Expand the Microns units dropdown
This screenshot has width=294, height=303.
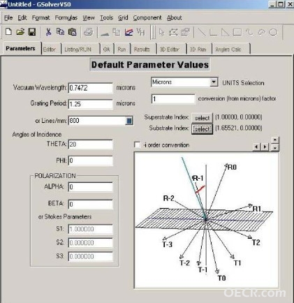[214, 82]
